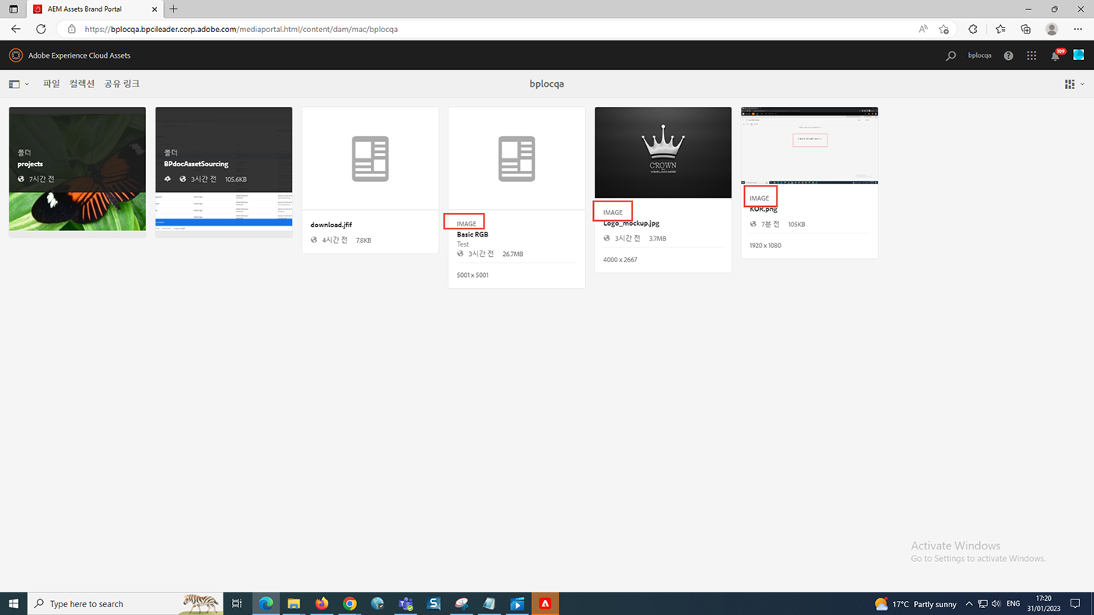The height and width of the screenshot is (615, 1094).
Task: Open the help question mark icon
Action: (x=1008, y=55)
